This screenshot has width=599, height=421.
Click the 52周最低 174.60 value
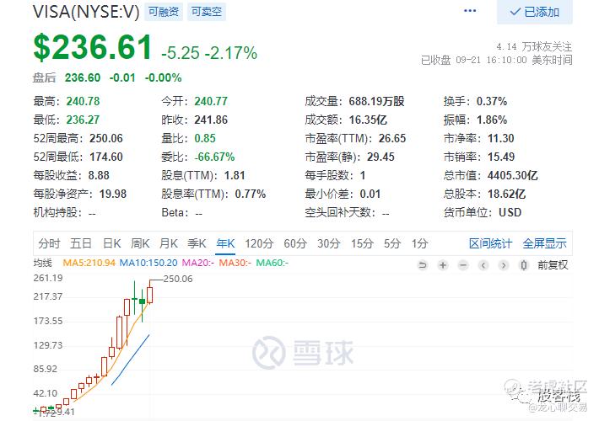pyautogui.click(x=106, y=157)
